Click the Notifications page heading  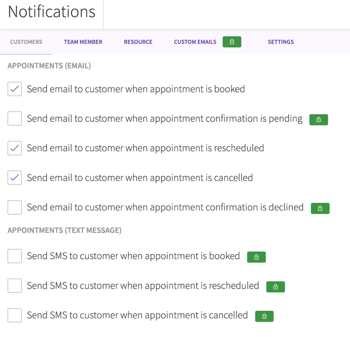[51, 12]
